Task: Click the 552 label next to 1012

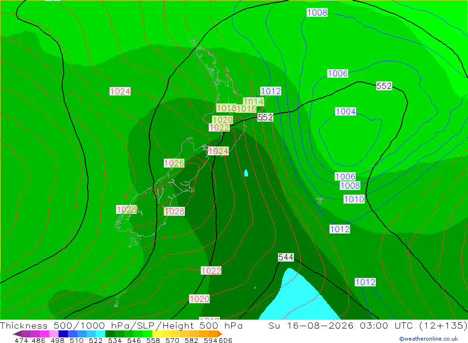Action: click(265, 117)
